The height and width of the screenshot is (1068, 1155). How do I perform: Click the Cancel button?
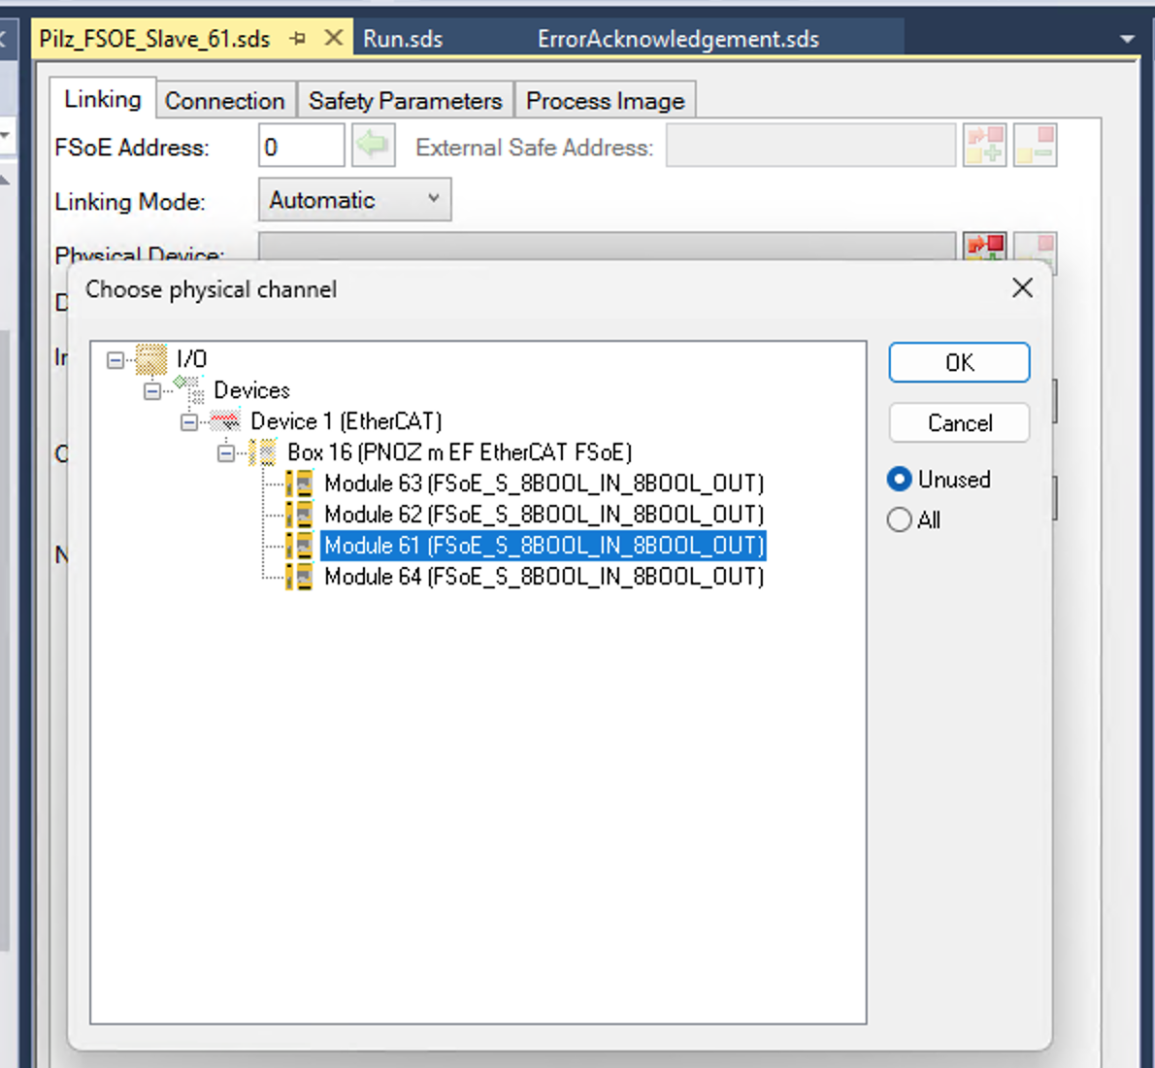pyautogui.click(x=959, y=423)
